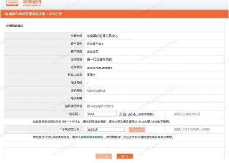Click the green 重新获取手机短信 link
Screen dimensions: 229x163
tap(92, 137)
